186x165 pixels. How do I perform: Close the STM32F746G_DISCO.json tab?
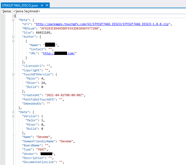click(x=47, y=5)
